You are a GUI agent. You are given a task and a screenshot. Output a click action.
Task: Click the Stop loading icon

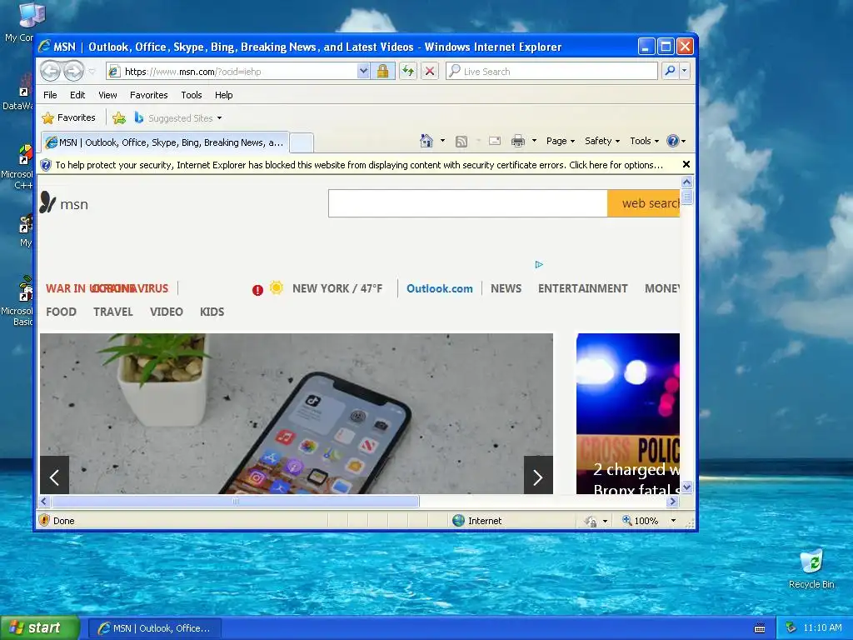pos(430,72)
